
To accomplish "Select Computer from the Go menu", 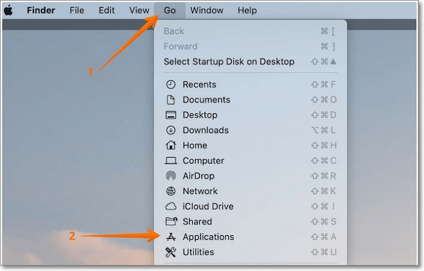I will point(203,161).
